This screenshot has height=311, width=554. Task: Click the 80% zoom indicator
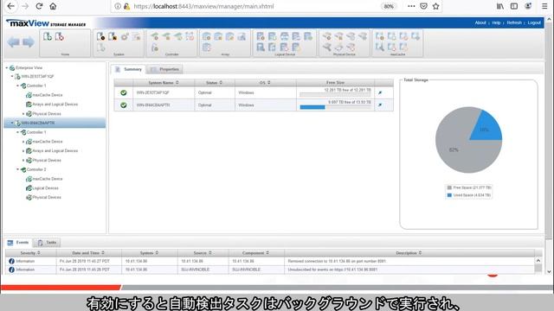click(389, 6)
